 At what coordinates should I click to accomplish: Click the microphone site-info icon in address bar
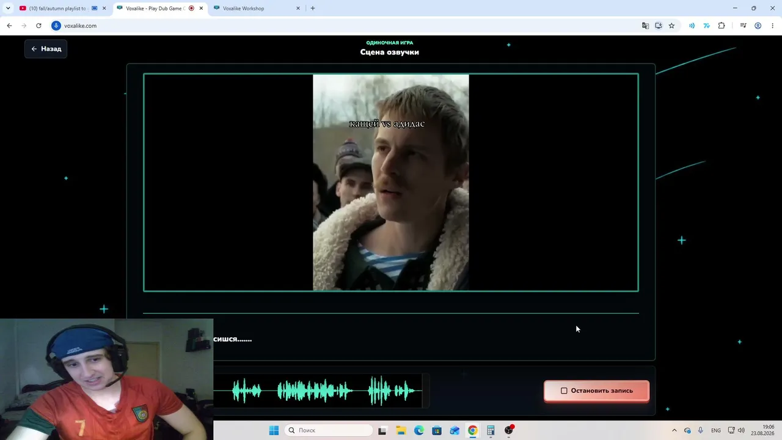click(x=56, y=26)
